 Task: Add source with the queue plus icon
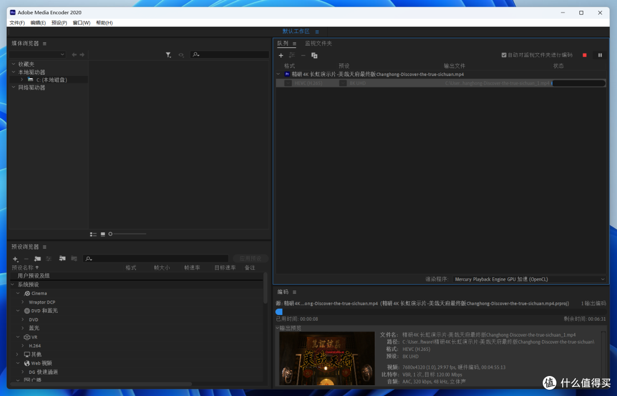tap(281, 55)
